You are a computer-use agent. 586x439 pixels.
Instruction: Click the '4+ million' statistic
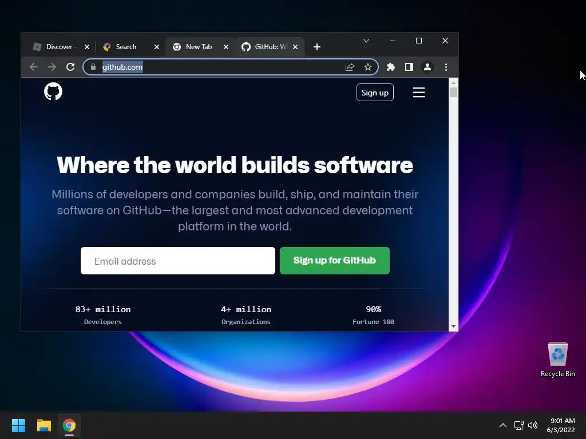coord(246,309)
